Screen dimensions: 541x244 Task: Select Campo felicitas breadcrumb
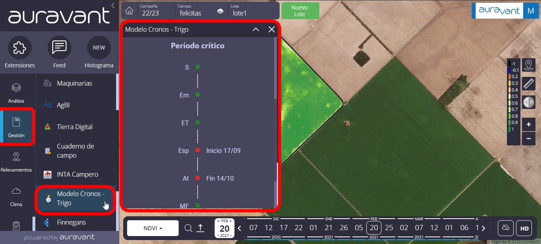tap(190, 11)
